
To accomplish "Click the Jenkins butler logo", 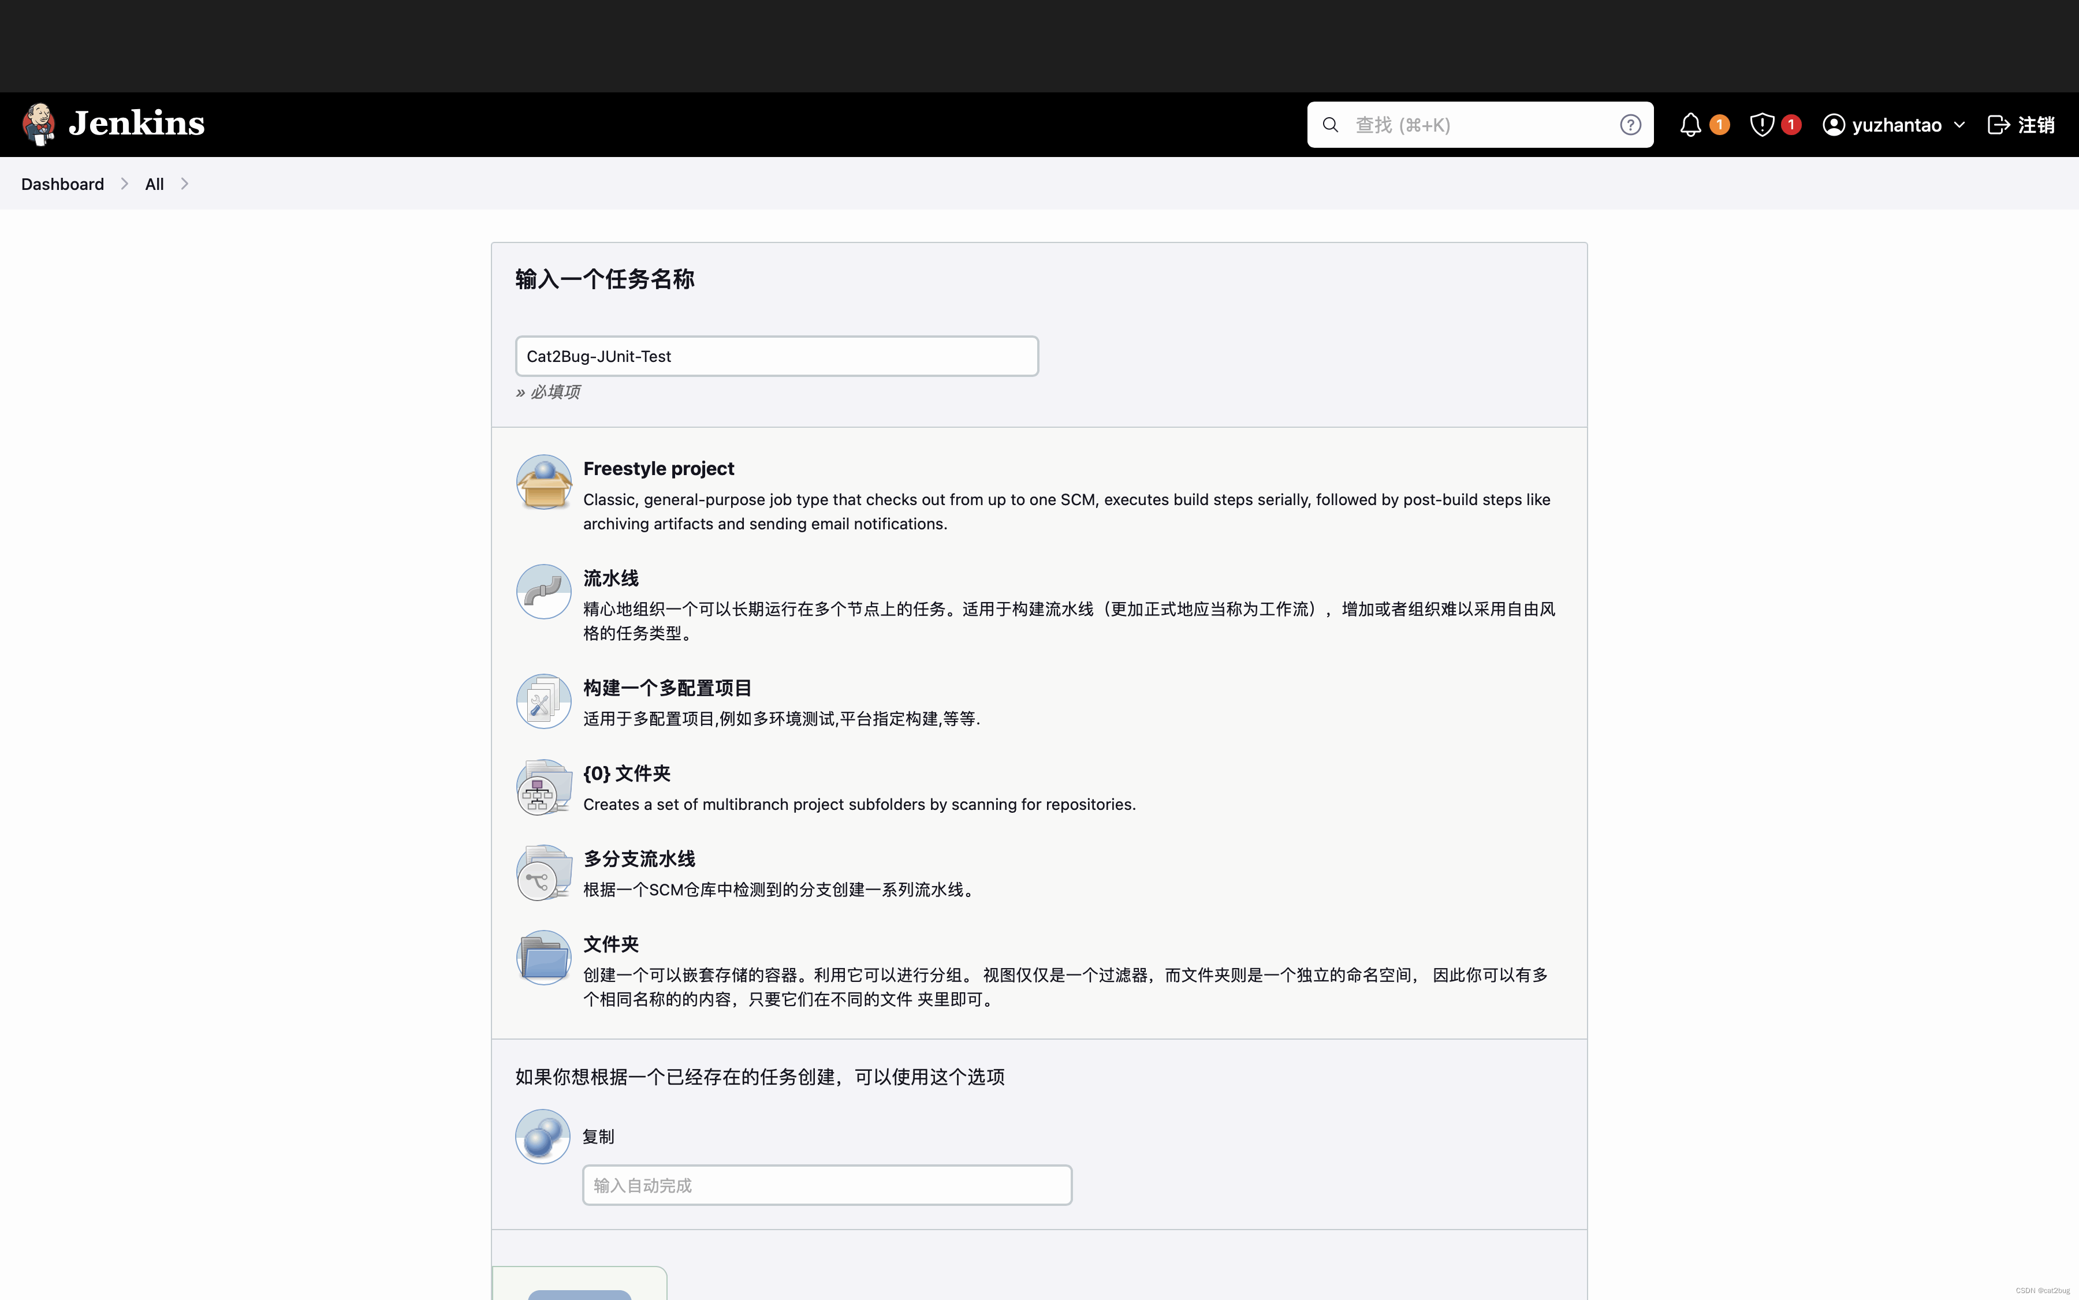I will tap(39, 124).
